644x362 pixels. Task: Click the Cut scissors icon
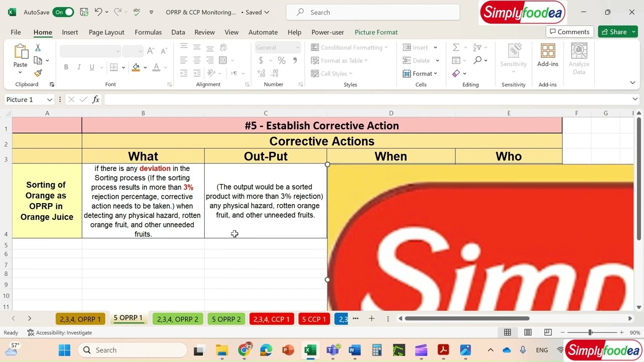tap(38, 48)
